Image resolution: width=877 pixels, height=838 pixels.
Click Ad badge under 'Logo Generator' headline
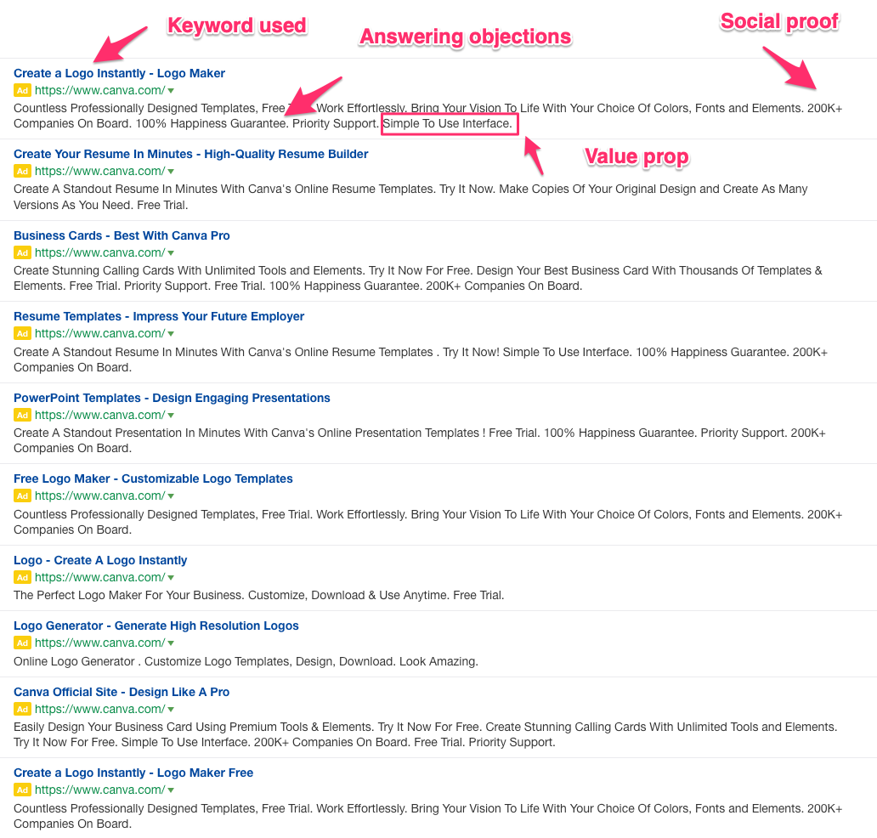(x=22, y=643)
